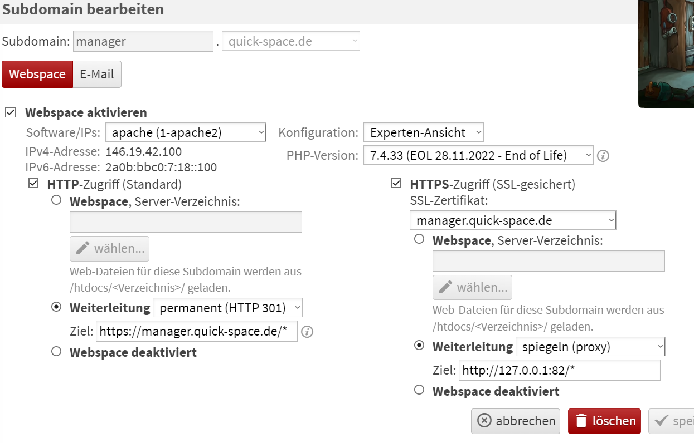Expand the Konfiguration Experten-Ansicht dropdown
Screen dimensions: 694x443
[423, 132]
